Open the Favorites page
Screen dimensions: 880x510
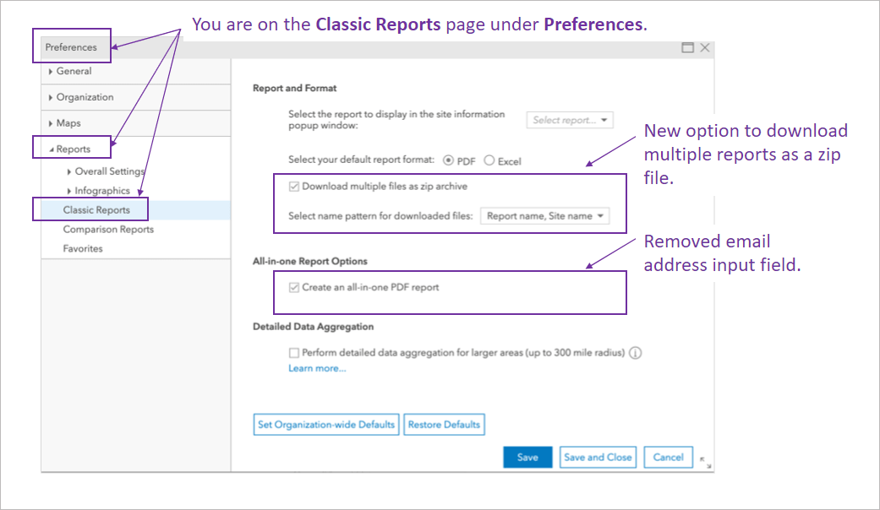85,248
